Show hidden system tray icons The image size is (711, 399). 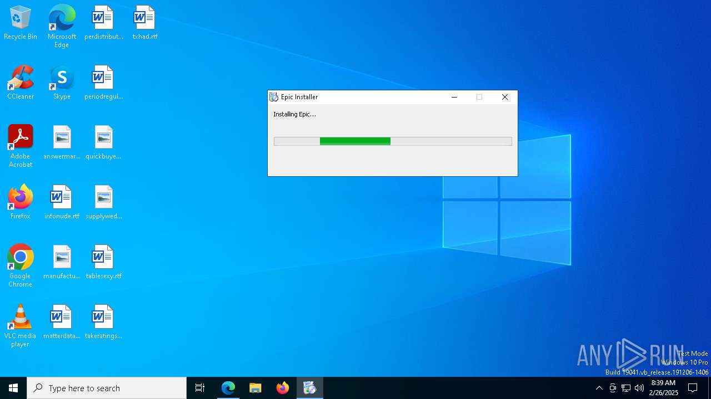[599, 388]
